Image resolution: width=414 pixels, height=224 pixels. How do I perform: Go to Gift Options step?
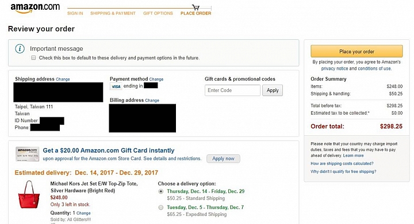pyautogui.click(x=158, y=13)
